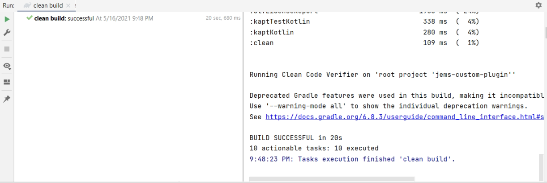Click the horizontal scrollbar under console
The width and height of the screenshot is (547, 183).
331,179
